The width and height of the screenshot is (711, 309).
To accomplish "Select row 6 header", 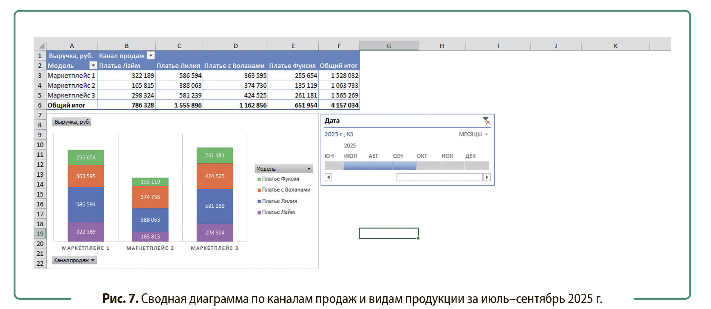I will pyautogui.click(x=40, y=105).
